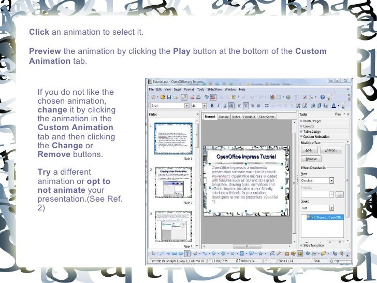
Task: Toggle the AutoSpellcheck icon
Action: pyautogui.click(x=213, y=97)
